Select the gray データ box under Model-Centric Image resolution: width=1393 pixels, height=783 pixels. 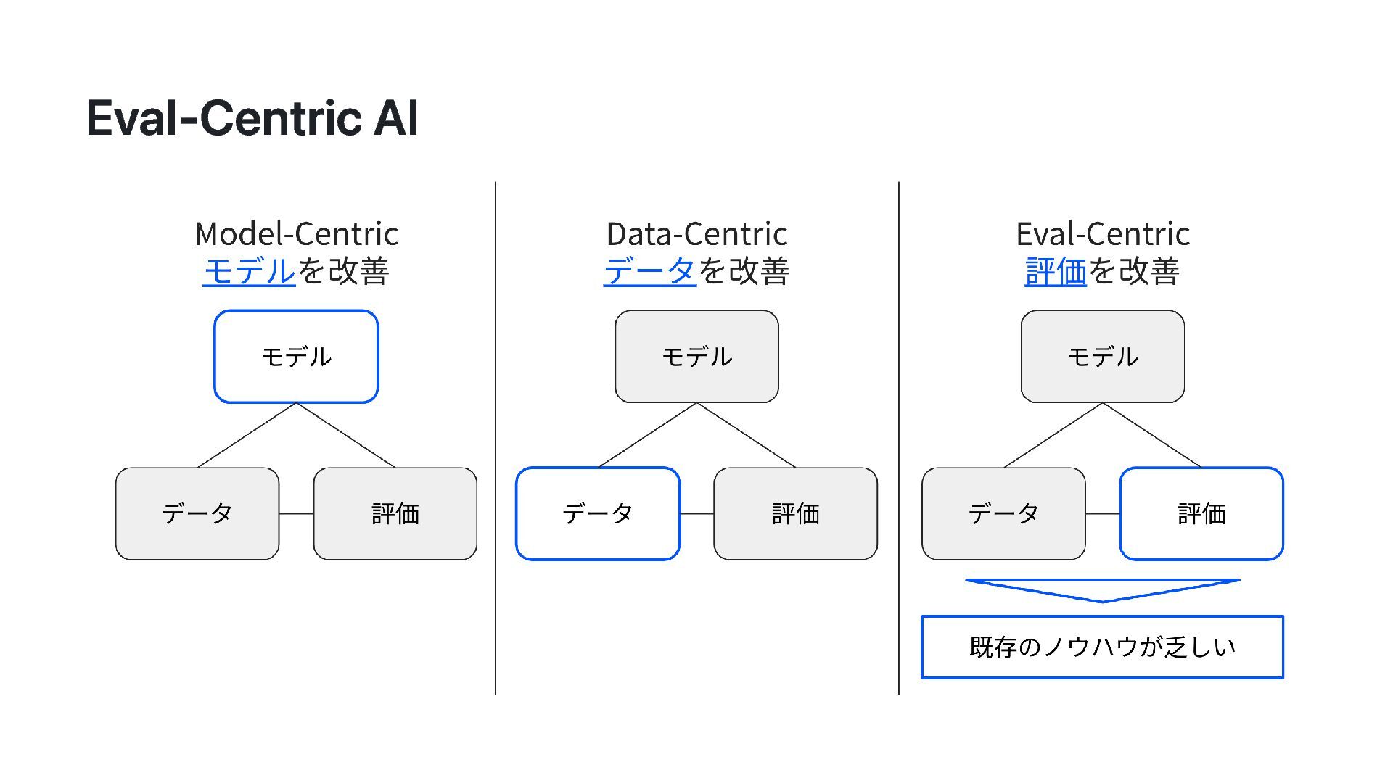point(197,513)
